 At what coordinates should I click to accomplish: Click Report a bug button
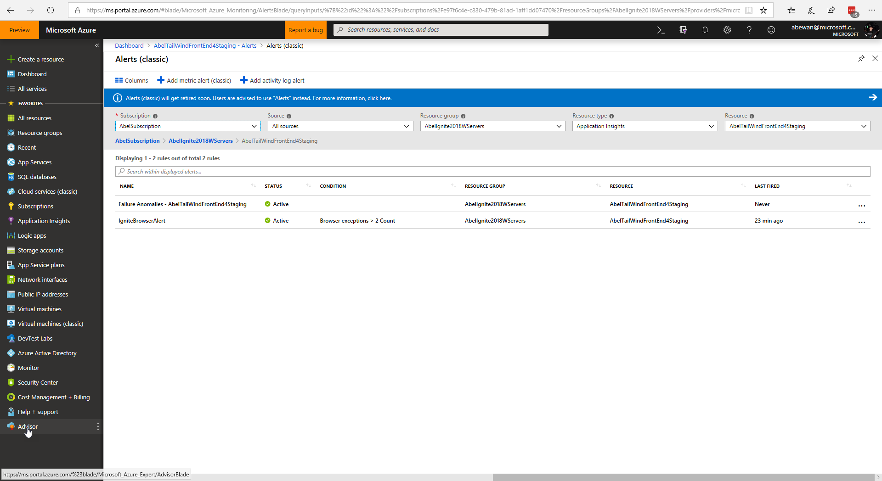click(305, 30)
